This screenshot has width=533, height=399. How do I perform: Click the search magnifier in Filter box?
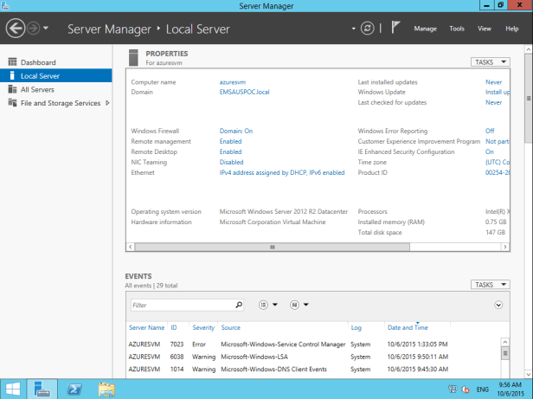[239, 306]
